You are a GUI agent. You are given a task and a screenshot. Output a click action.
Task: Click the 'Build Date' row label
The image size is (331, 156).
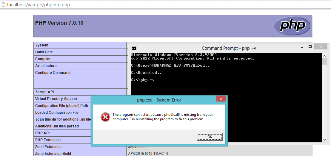pyautogui.click(x=44, y=52)
